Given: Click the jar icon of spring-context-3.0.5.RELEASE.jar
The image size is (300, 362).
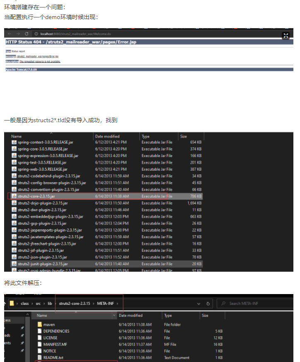Looking at the screenshot, I should (x=14, y=142).
